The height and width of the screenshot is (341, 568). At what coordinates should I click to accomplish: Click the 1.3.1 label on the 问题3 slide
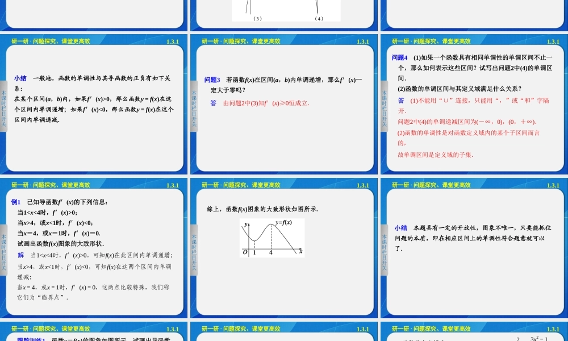[362, 41]
